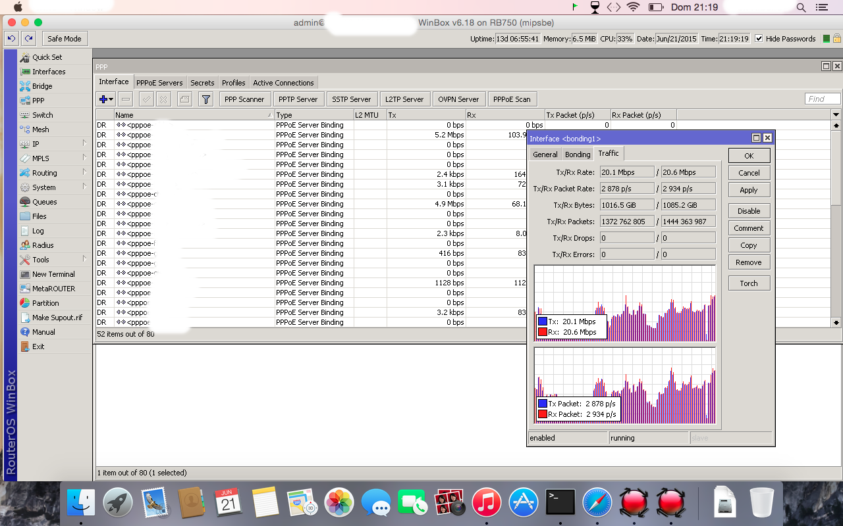Click the blue Tx Packet legend swatch

click(543, 404)
